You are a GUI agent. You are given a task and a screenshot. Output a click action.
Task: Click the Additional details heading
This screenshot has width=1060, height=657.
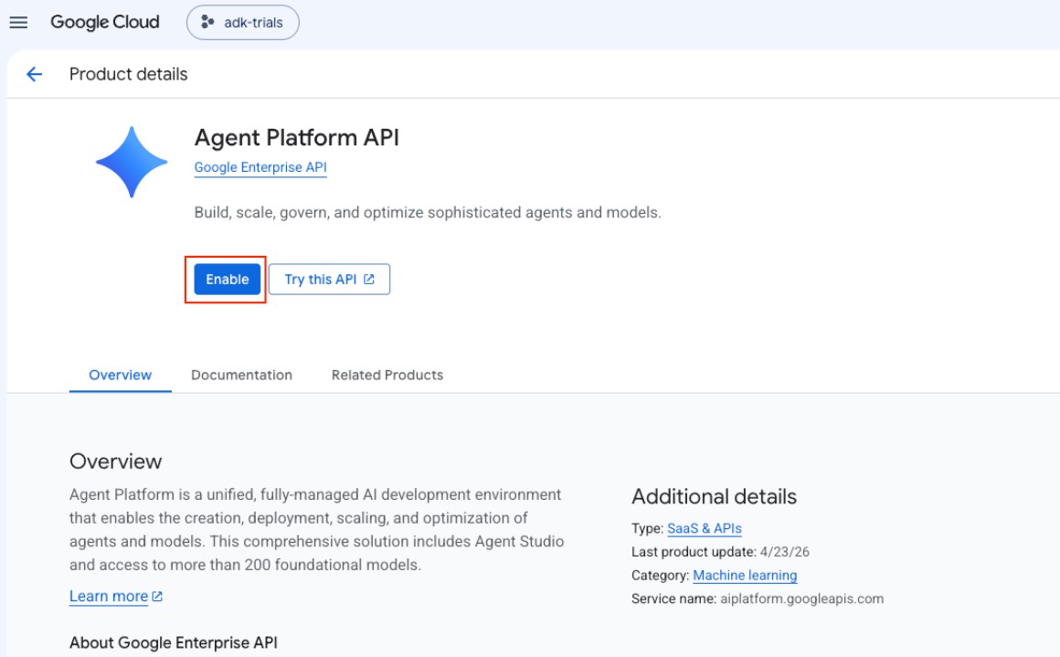click(x=714, y=497)
